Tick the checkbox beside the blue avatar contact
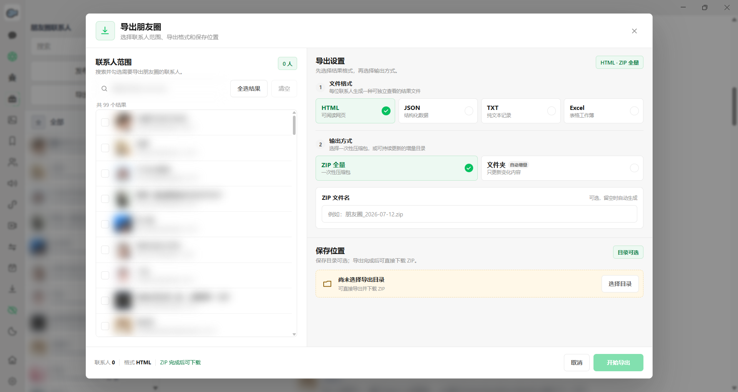The width and height of the screenshot is (738, 392). [105, 224]
